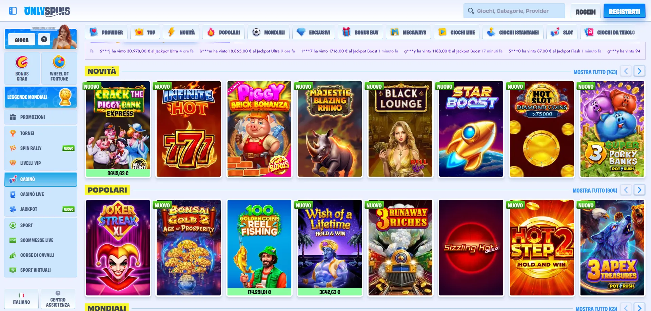Screen dimensions: 651x311
Task: Open the question mark help icon beside Gioca
Action: coord(44,39)
